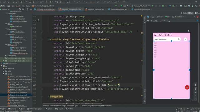Screen dimensions: 200x112
Task: Open Terminal tool window
Action: point(12,109)
